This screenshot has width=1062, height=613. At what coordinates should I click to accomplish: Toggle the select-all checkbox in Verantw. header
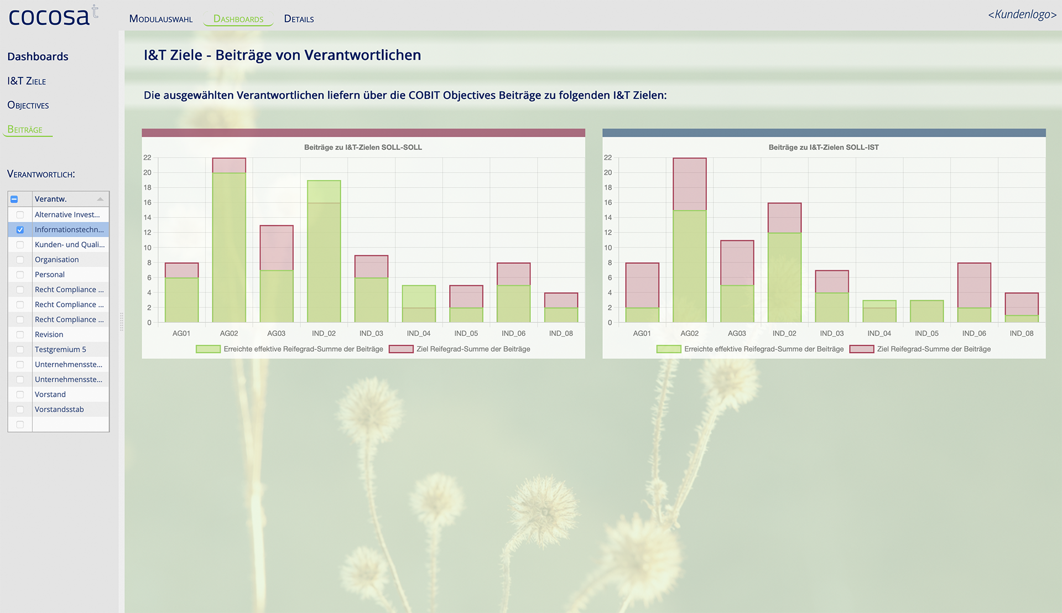click(14, 199)
